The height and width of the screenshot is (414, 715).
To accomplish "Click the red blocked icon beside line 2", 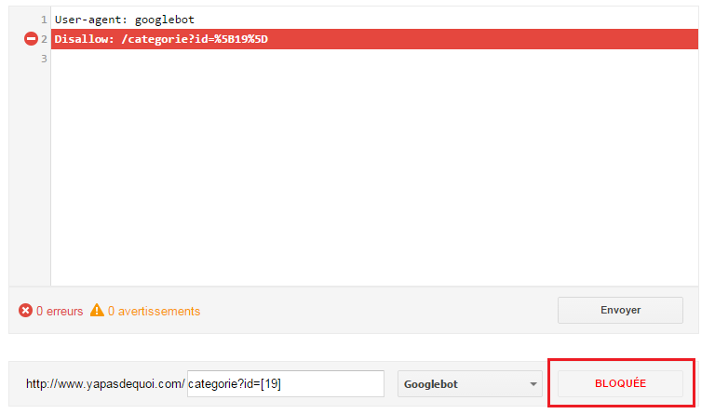I will tap(31, 39).
